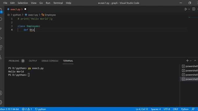Click feedback icon in status bar
198x111 pixels.
tap(193, 109)
